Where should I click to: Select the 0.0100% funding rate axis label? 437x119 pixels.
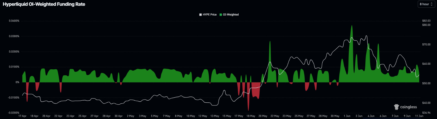14,67
